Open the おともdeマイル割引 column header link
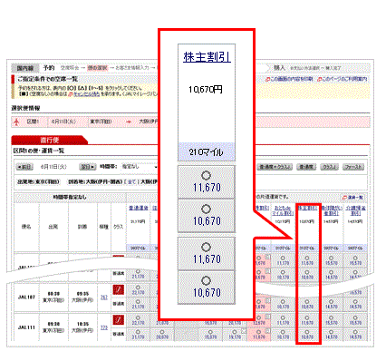The image size is (386, 361). click(283, 210)
